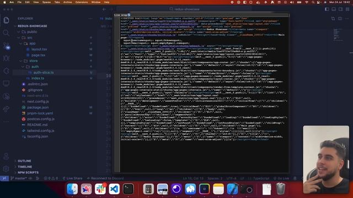The height and width of the screenshot is (198, 353).
Task: Open the editor's more actions ellipsis
Action: (347, 19)
